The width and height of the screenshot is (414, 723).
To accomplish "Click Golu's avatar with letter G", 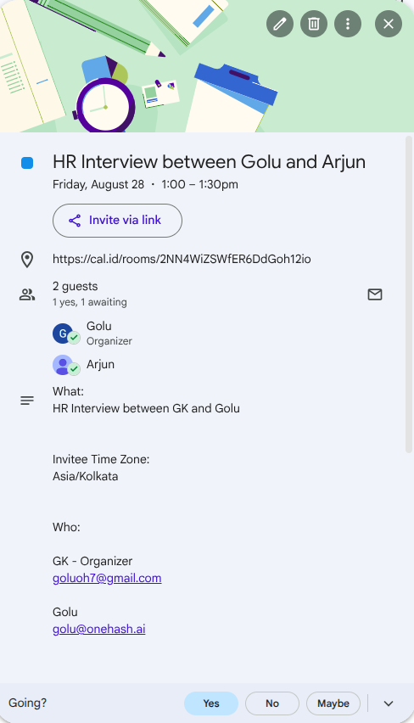I will (x=63, y=333).
